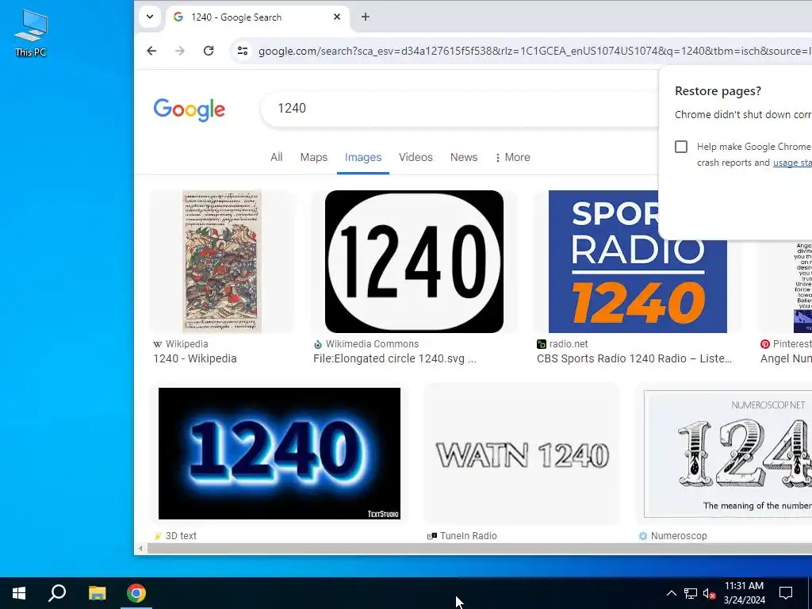Go back in Chrome
Image resolution: width=812 pixels, height=609 pixels.
click(x=151, y=51)
